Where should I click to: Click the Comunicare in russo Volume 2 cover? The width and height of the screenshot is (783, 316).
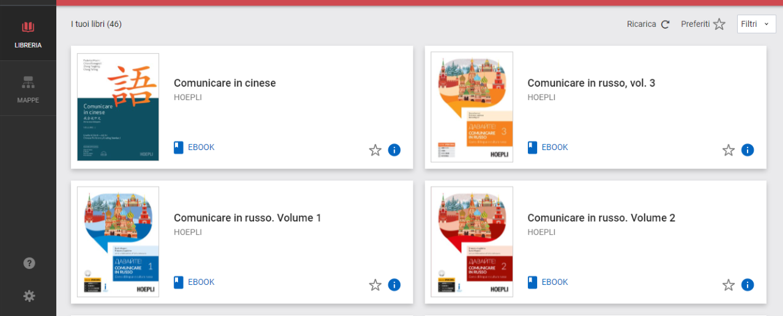472,242
